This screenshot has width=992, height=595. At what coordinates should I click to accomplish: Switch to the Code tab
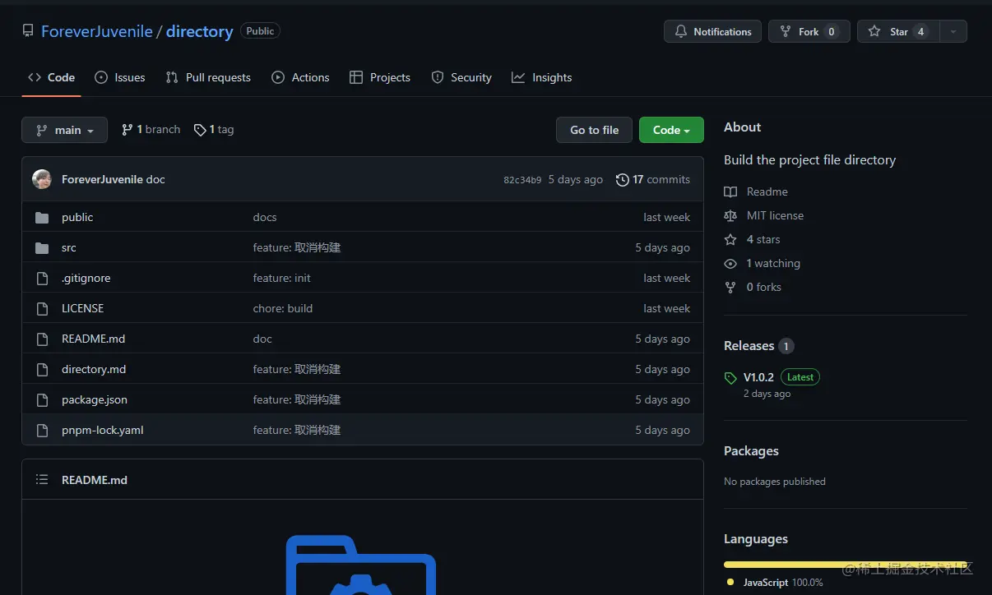pyautogui.click(x=51, y=77)
